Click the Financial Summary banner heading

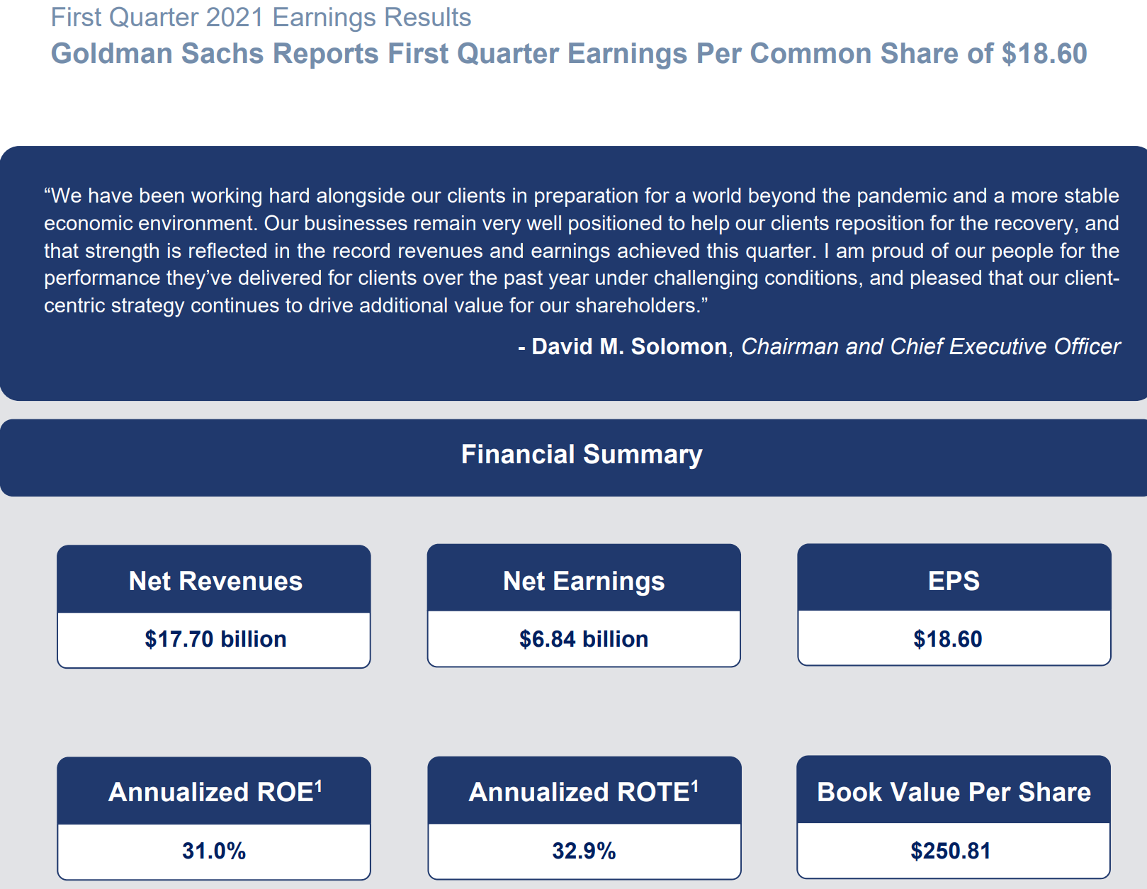tap(581, 454)
